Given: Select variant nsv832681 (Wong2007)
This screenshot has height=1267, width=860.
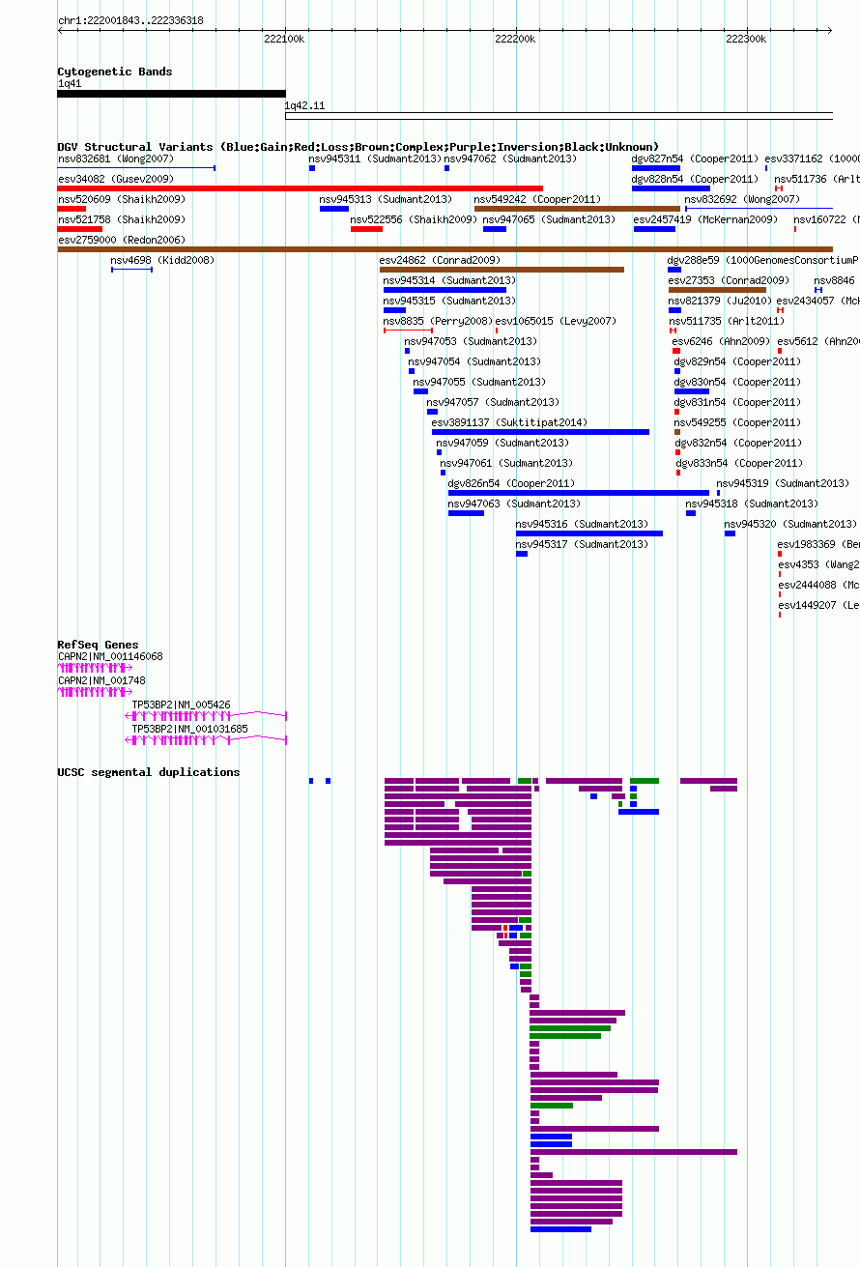Looking at the screenshot, I should click(116, 158).
